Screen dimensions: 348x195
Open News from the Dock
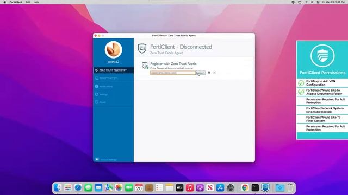coord(210,188)
